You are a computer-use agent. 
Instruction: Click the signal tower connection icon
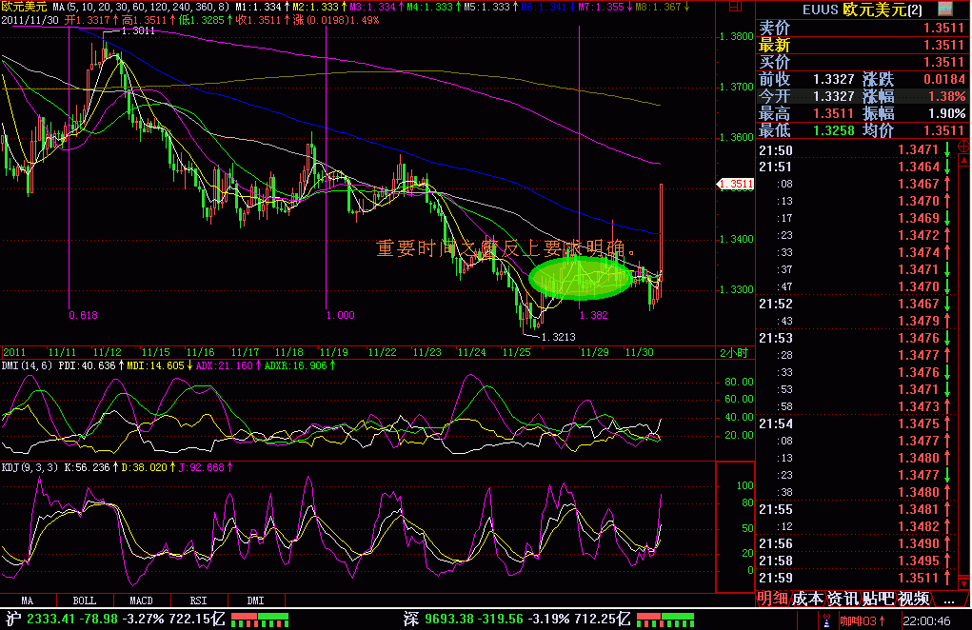[826, 620]
